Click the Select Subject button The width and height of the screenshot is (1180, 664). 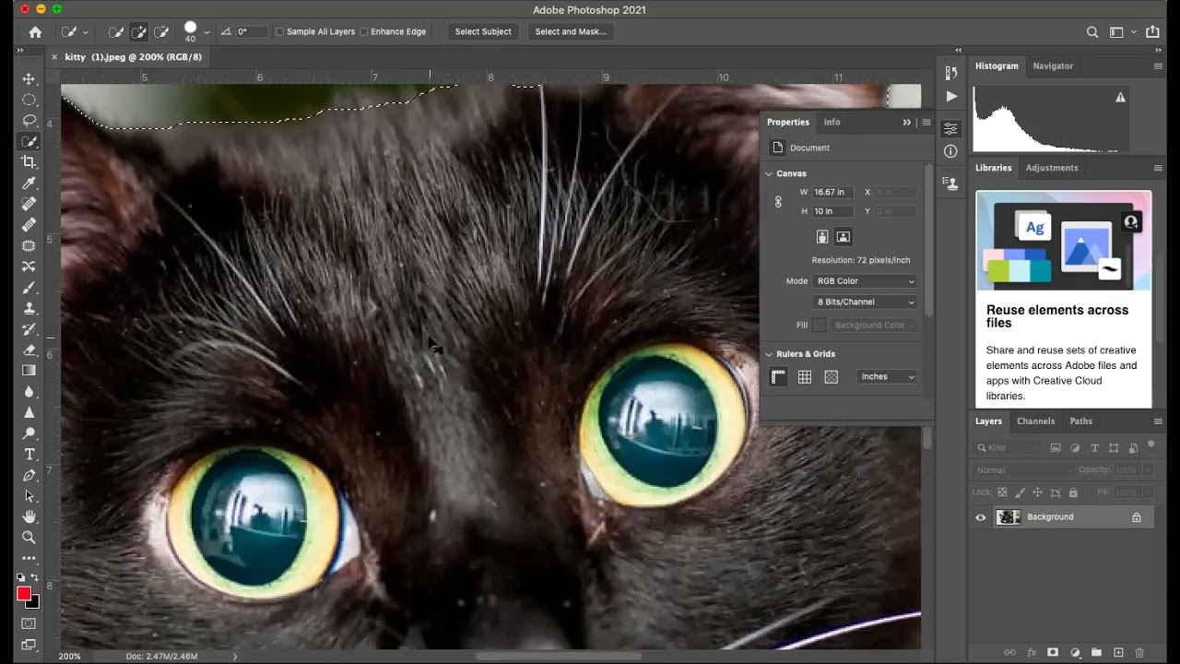(483, 31)
